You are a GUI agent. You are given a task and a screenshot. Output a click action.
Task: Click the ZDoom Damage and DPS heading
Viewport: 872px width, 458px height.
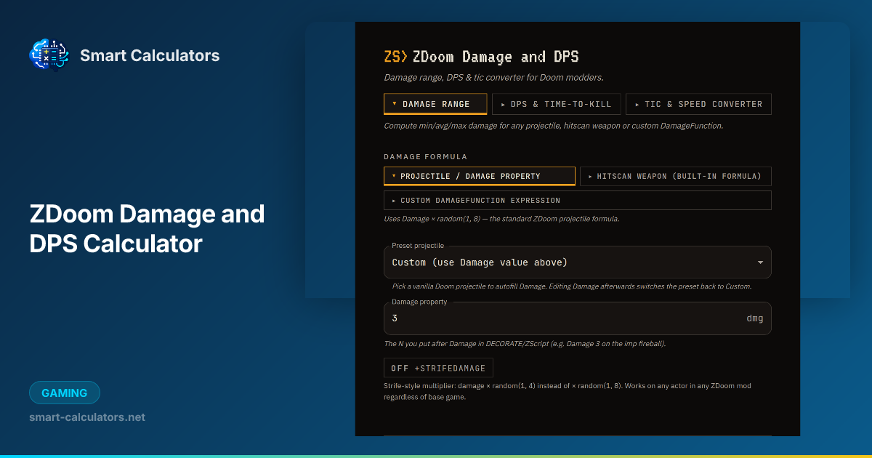pyautogui.click(x=496, y=57)
